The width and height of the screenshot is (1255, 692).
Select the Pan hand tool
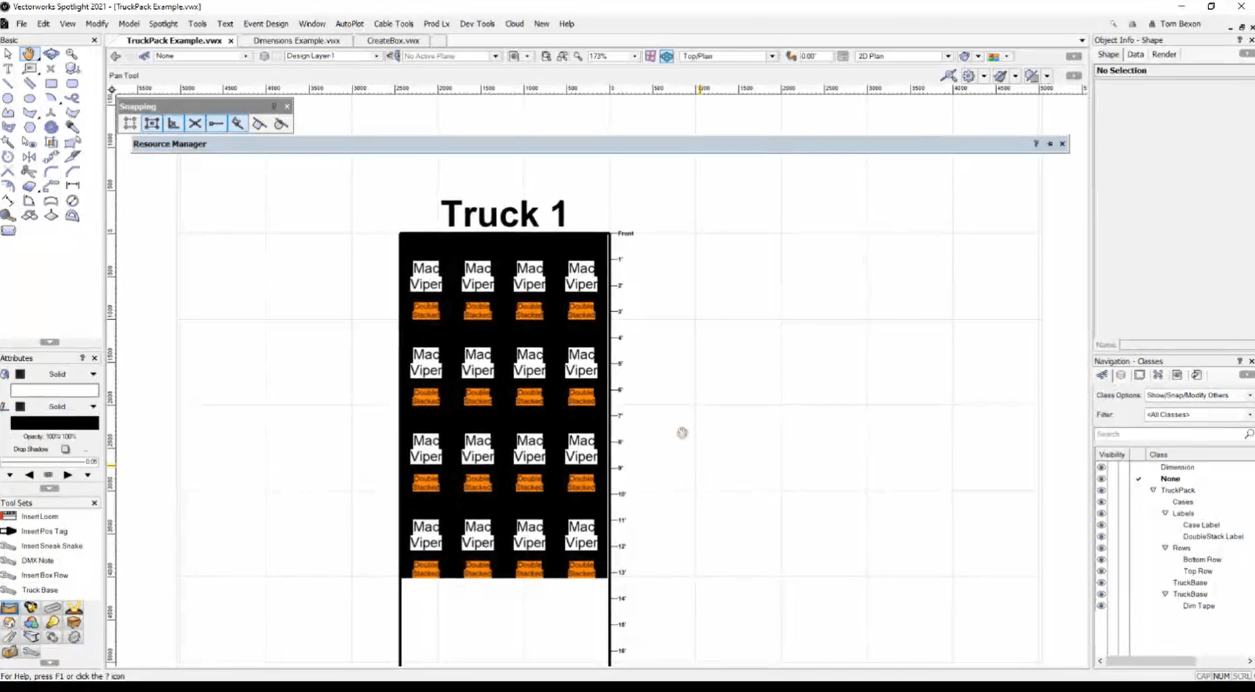(x=29, y=54)
